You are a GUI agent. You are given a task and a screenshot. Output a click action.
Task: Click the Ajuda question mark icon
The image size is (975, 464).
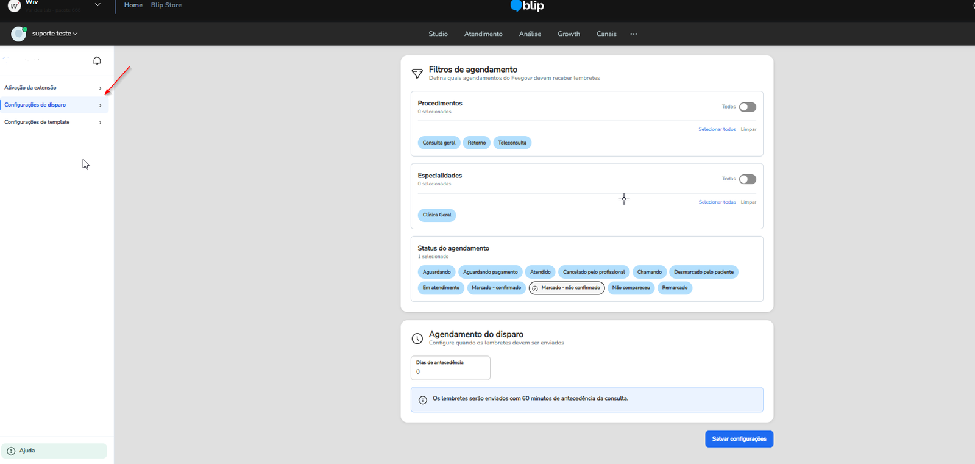click(x=11, y=451)
